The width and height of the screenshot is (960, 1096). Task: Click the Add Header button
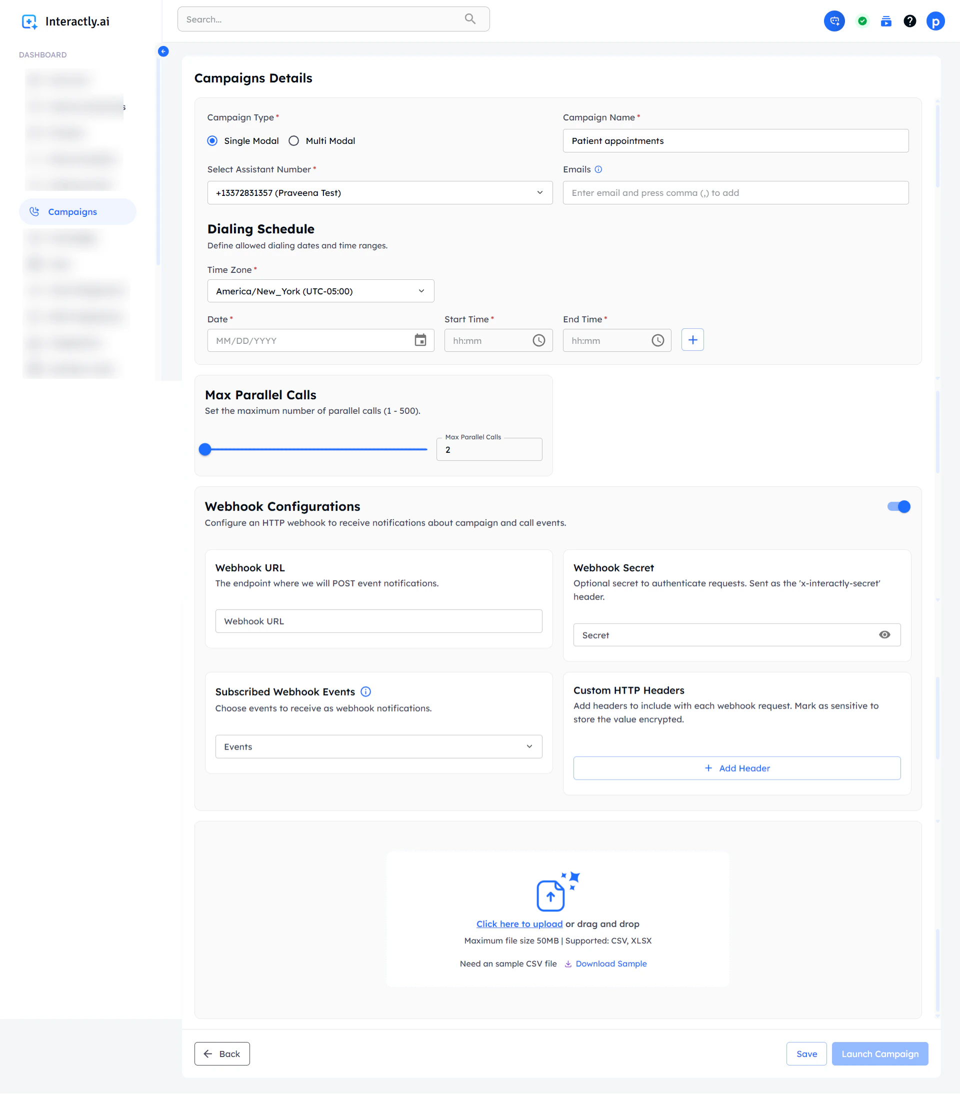pyautogui.click(x=736, y=768)
